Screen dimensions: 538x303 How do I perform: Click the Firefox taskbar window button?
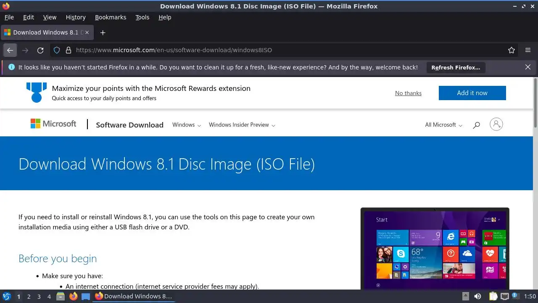[x=134, y=296]
